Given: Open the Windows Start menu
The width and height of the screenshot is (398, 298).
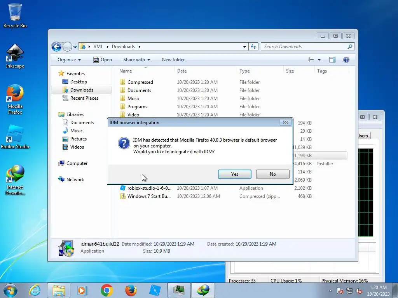Looking at the screenshot, I should click(10, 290).
